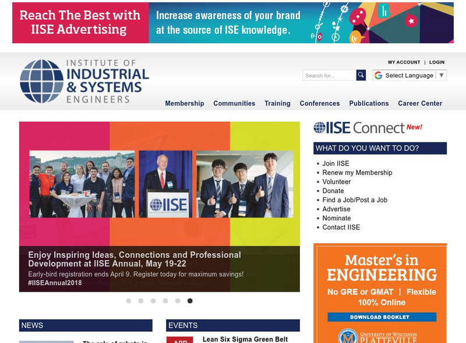Select the fourth carousel slide dot
This screenshot has height=343, width=466.
[165, 301]
